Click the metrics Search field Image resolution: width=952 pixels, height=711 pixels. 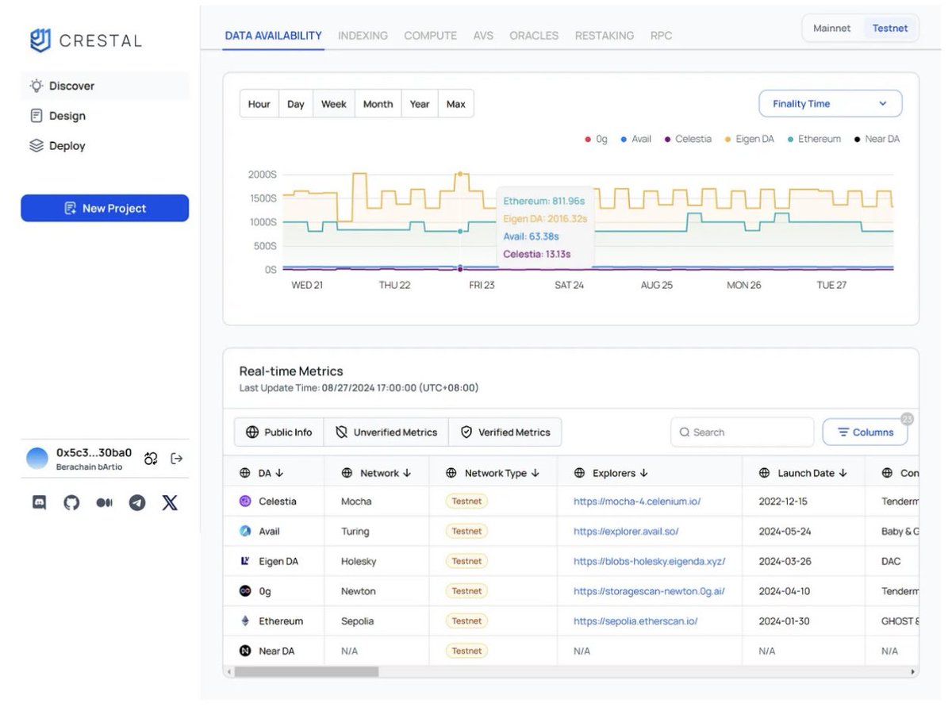tap(743, 432)
